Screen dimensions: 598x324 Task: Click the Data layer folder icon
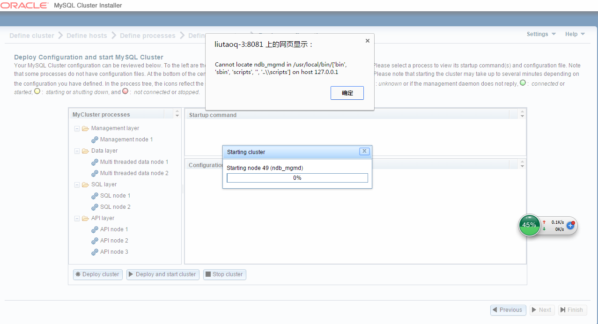(85, 151)
